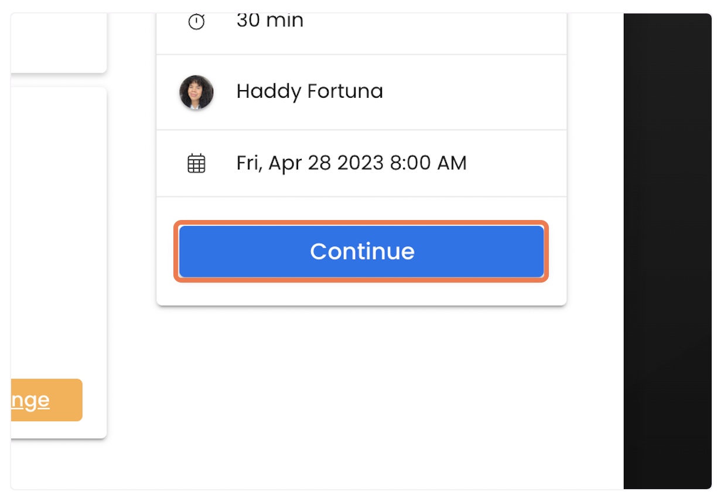Viewport: 724px width, 495px height.
Task: Click the blue Continue button
Action: point(361,252)
